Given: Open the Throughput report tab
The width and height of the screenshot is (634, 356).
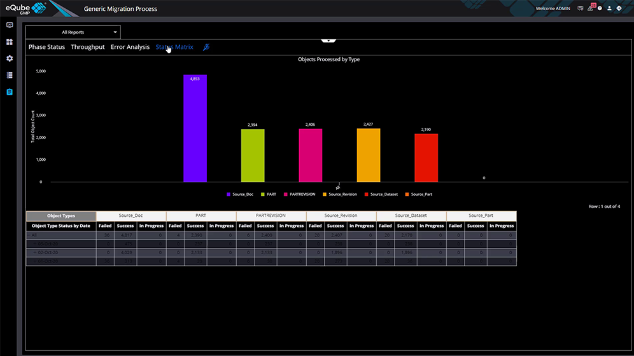Looking at the screenshot, I should 88,47.
